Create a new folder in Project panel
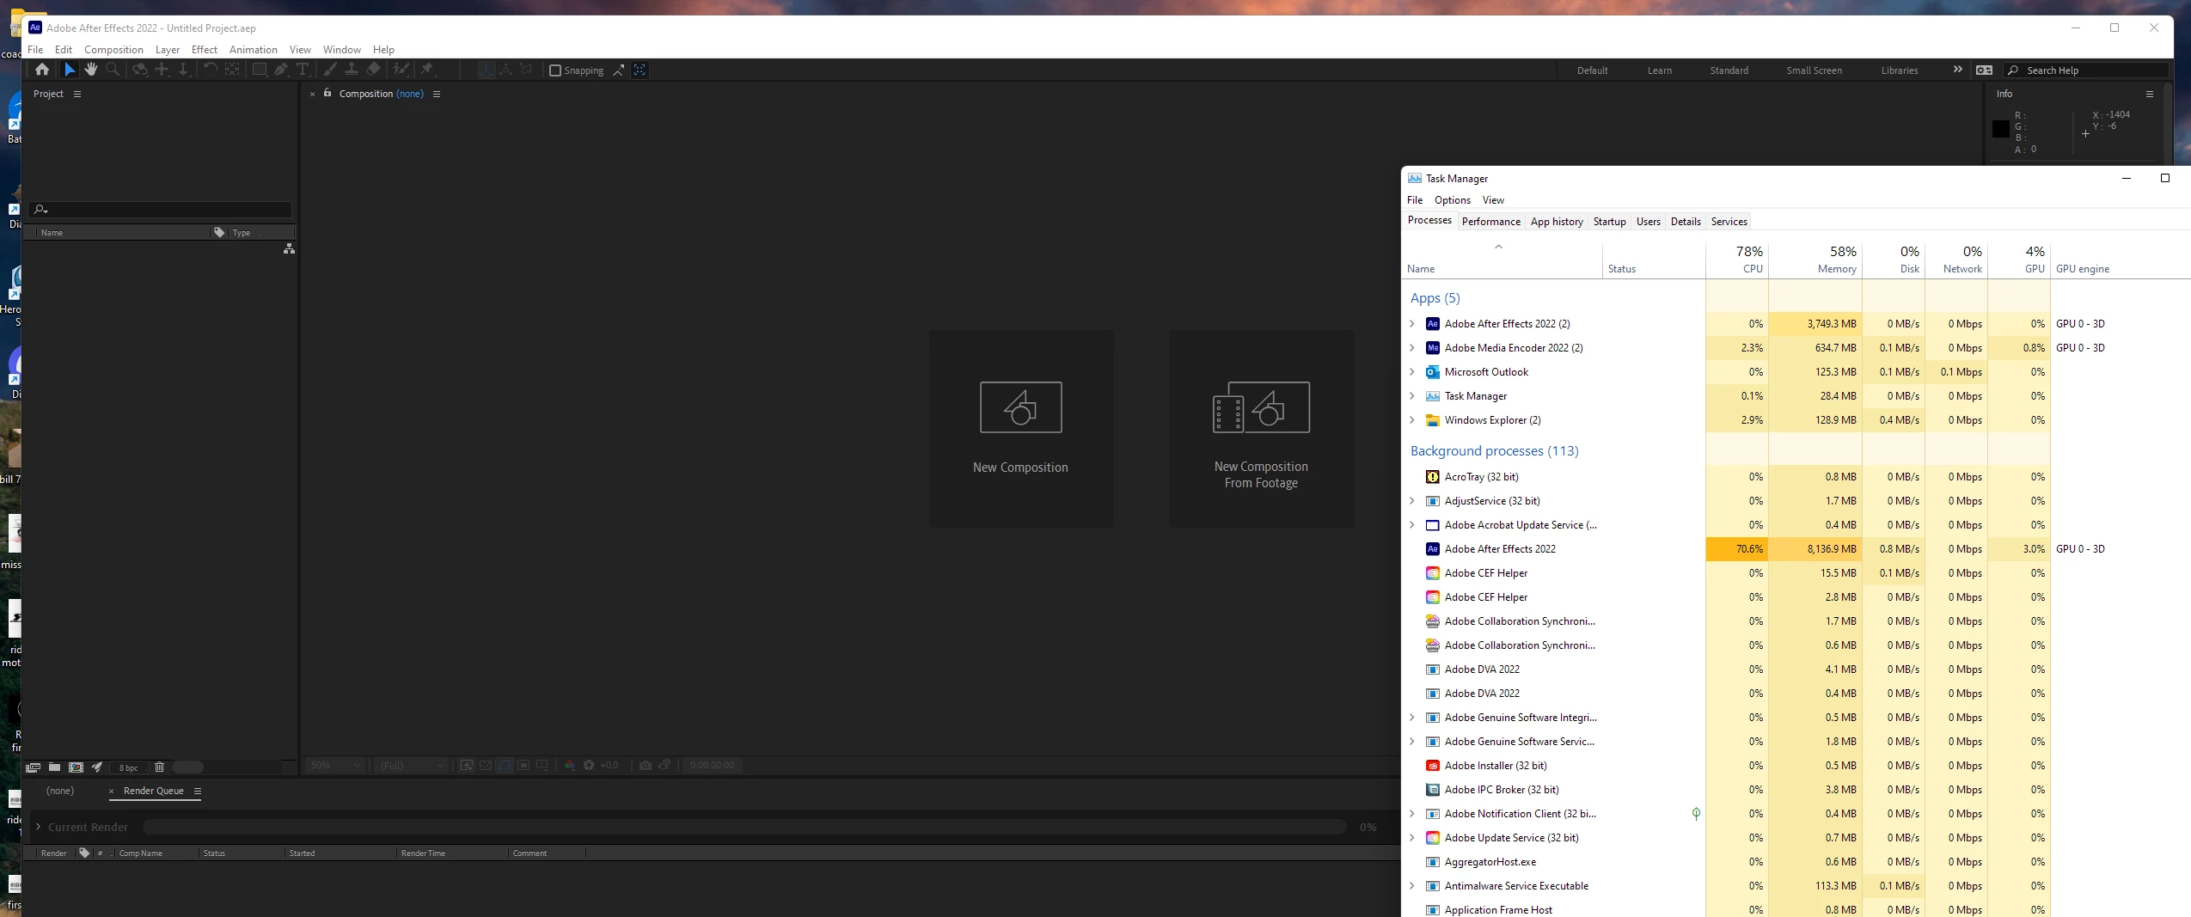 (54, 767)
